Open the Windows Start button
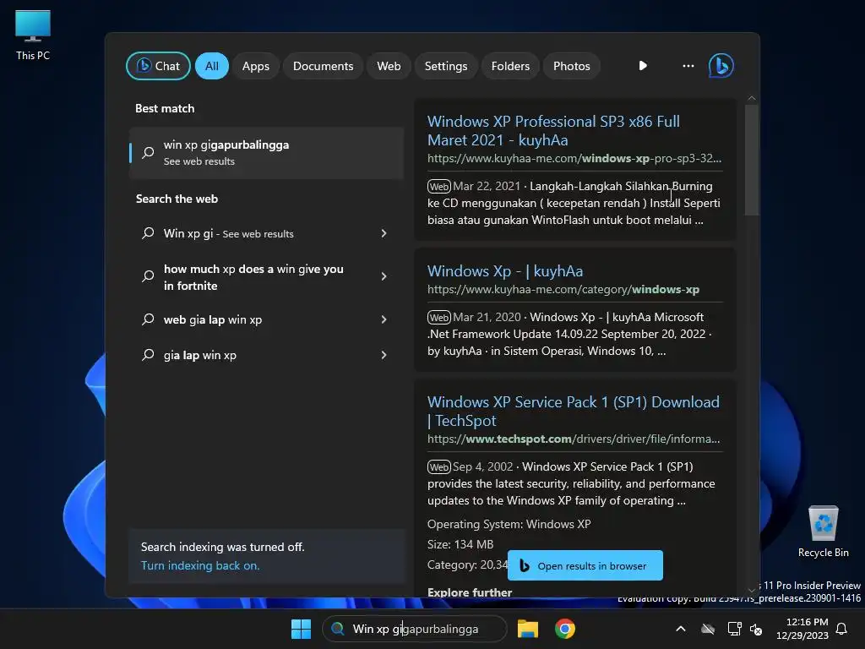Screen dimensions: 865x649 301,629
